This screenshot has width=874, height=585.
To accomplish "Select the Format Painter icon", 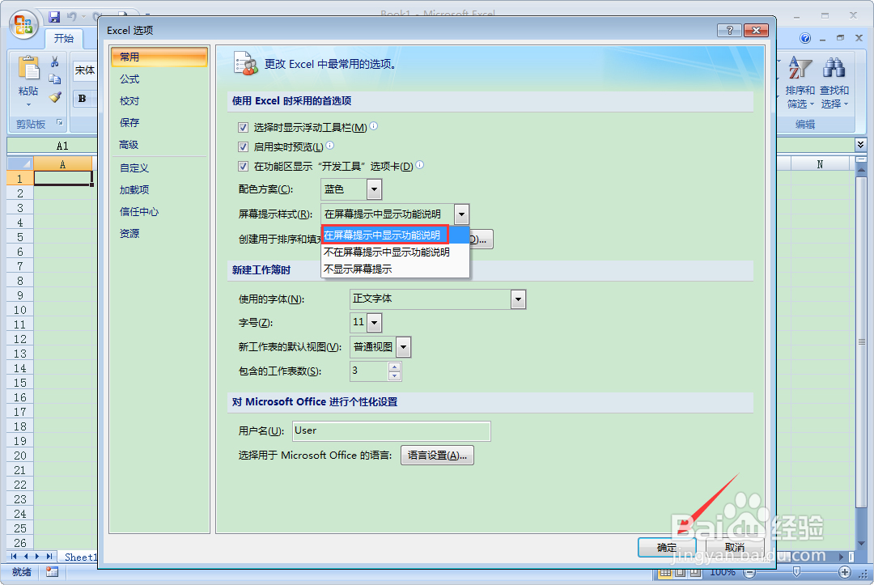I will pos(55,97).
